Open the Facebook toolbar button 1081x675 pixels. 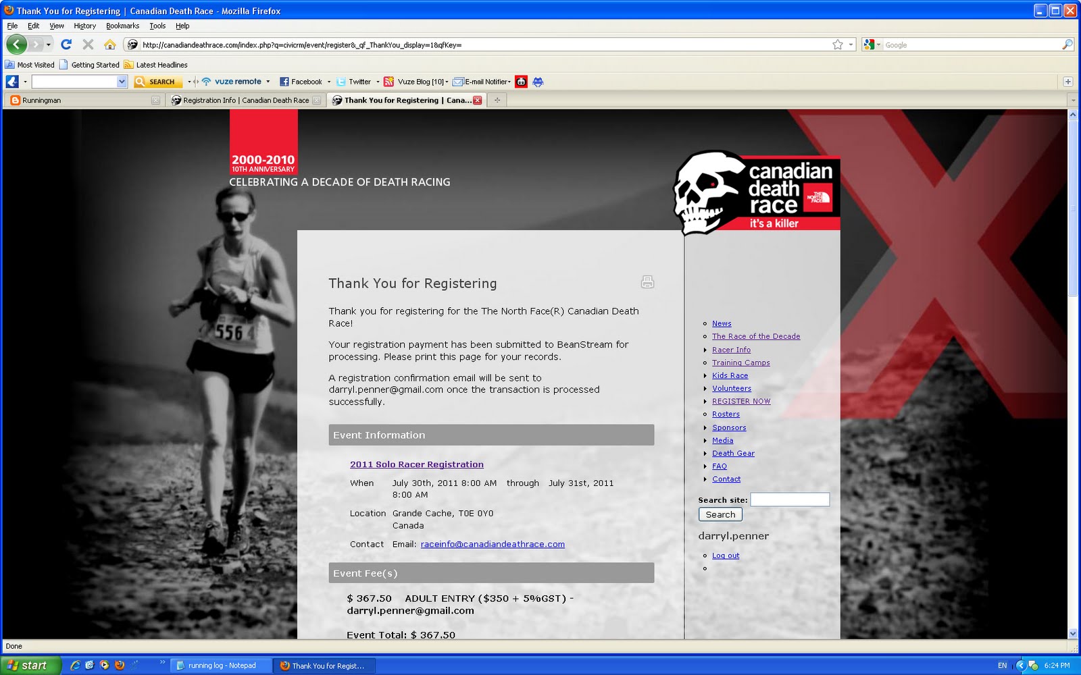301,82
